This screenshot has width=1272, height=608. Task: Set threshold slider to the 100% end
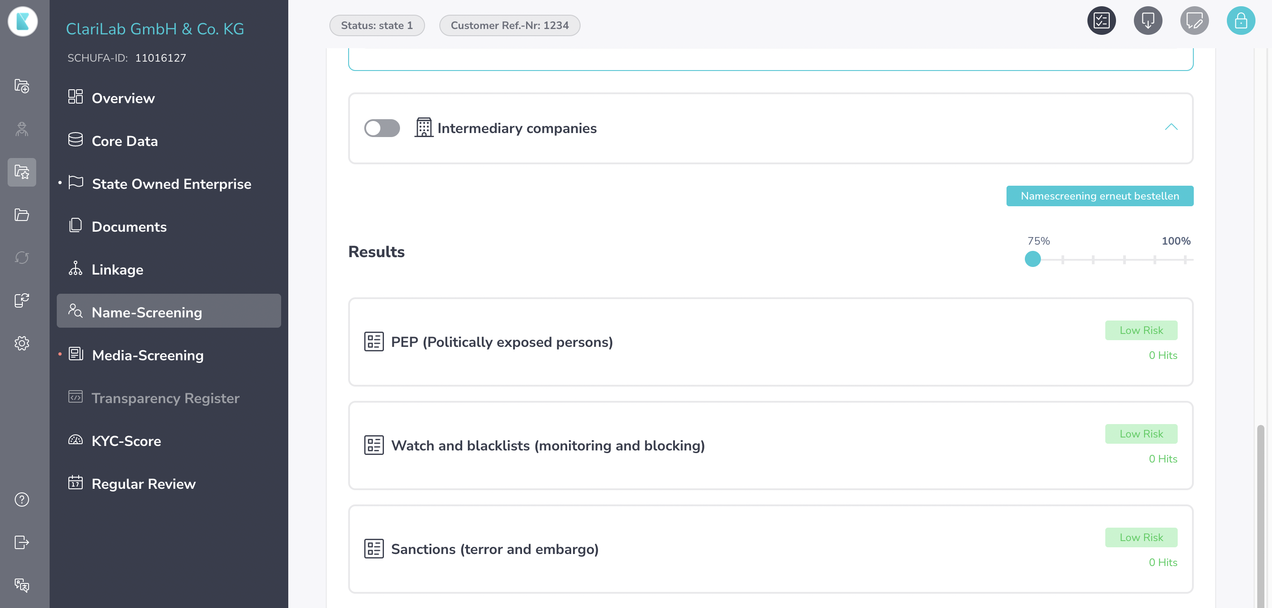[1185, 259]
